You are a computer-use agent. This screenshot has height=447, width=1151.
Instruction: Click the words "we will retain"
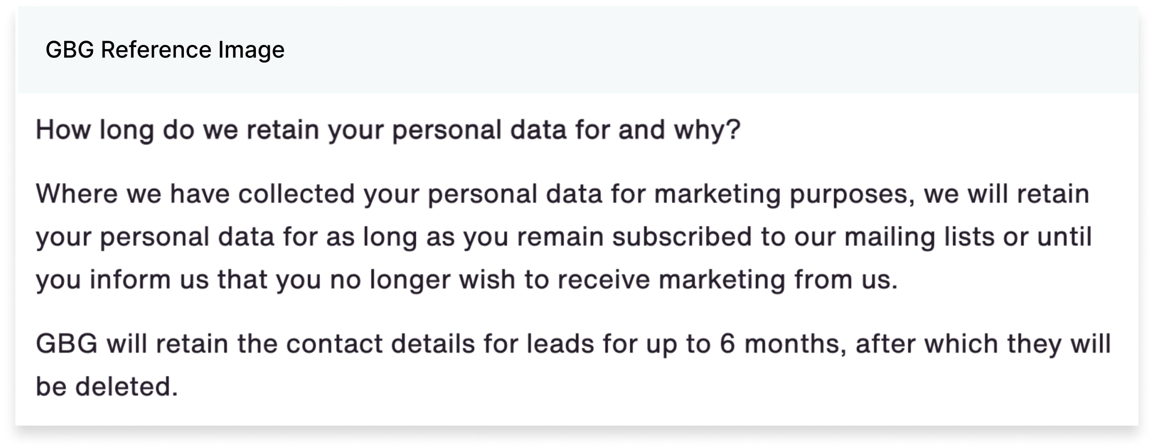pos(1007,194)
